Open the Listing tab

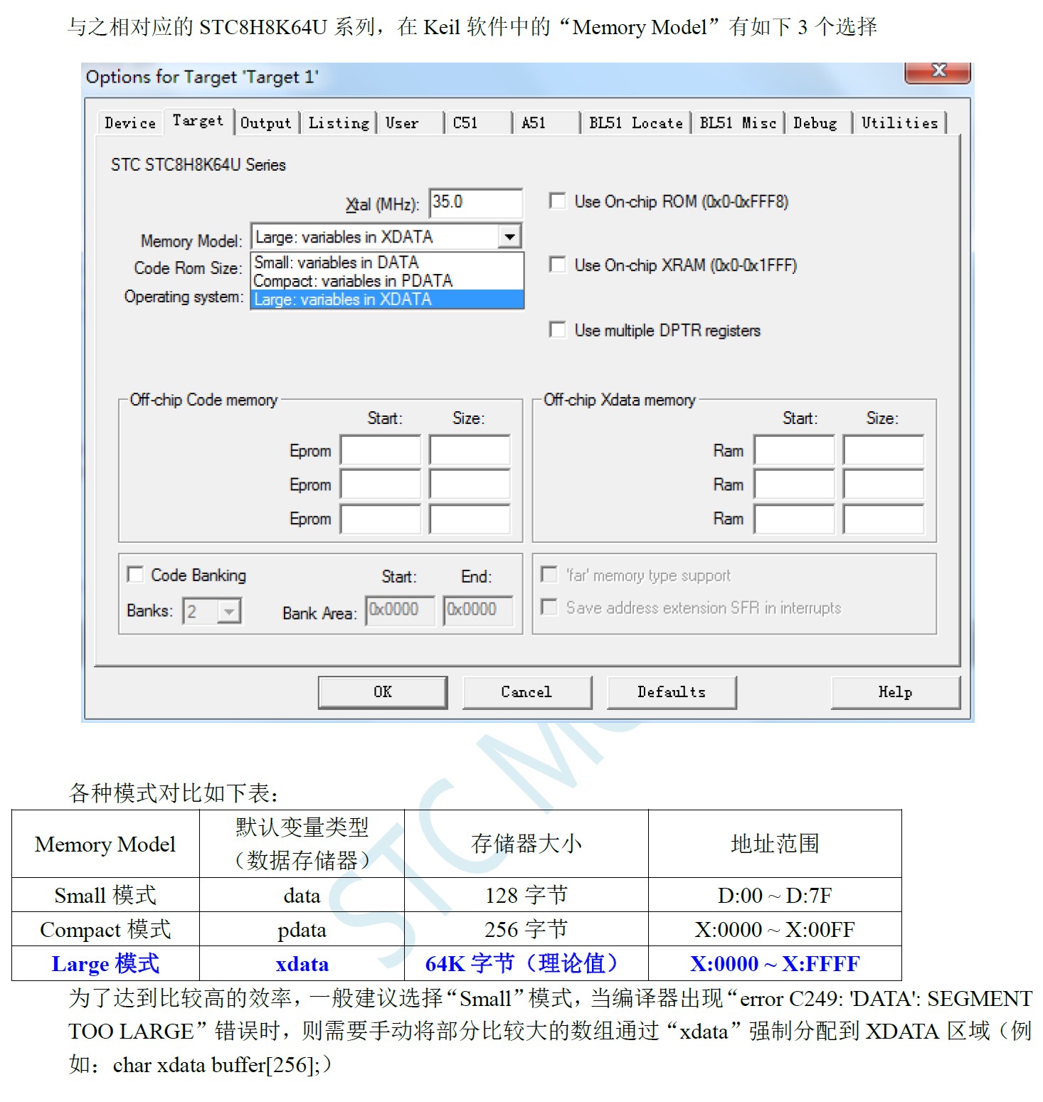coord(339,123)
